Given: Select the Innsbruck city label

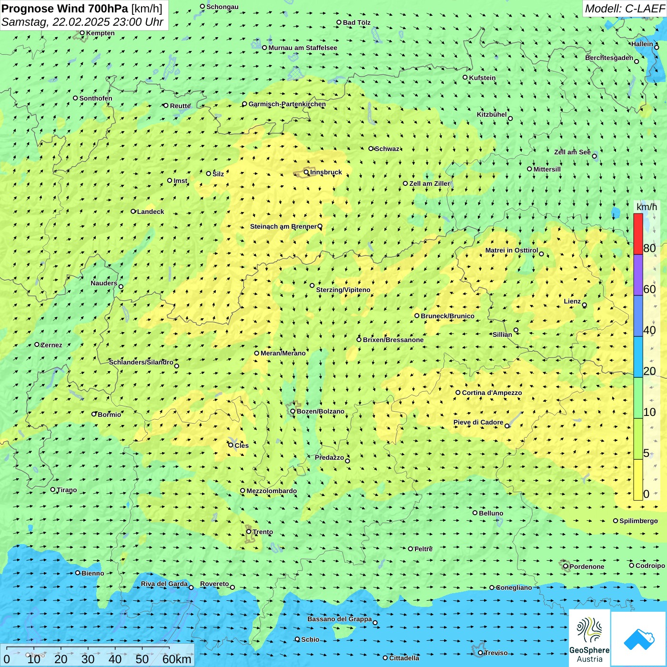Looking at the screenshot, I should tap(326, 172).
